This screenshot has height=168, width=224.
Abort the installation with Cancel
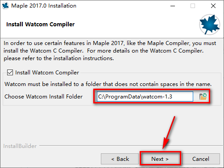tap(201, 159)
